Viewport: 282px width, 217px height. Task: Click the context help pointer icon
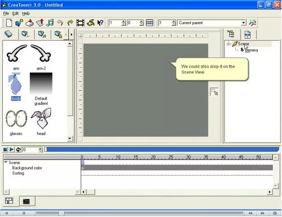pos(101,23)
